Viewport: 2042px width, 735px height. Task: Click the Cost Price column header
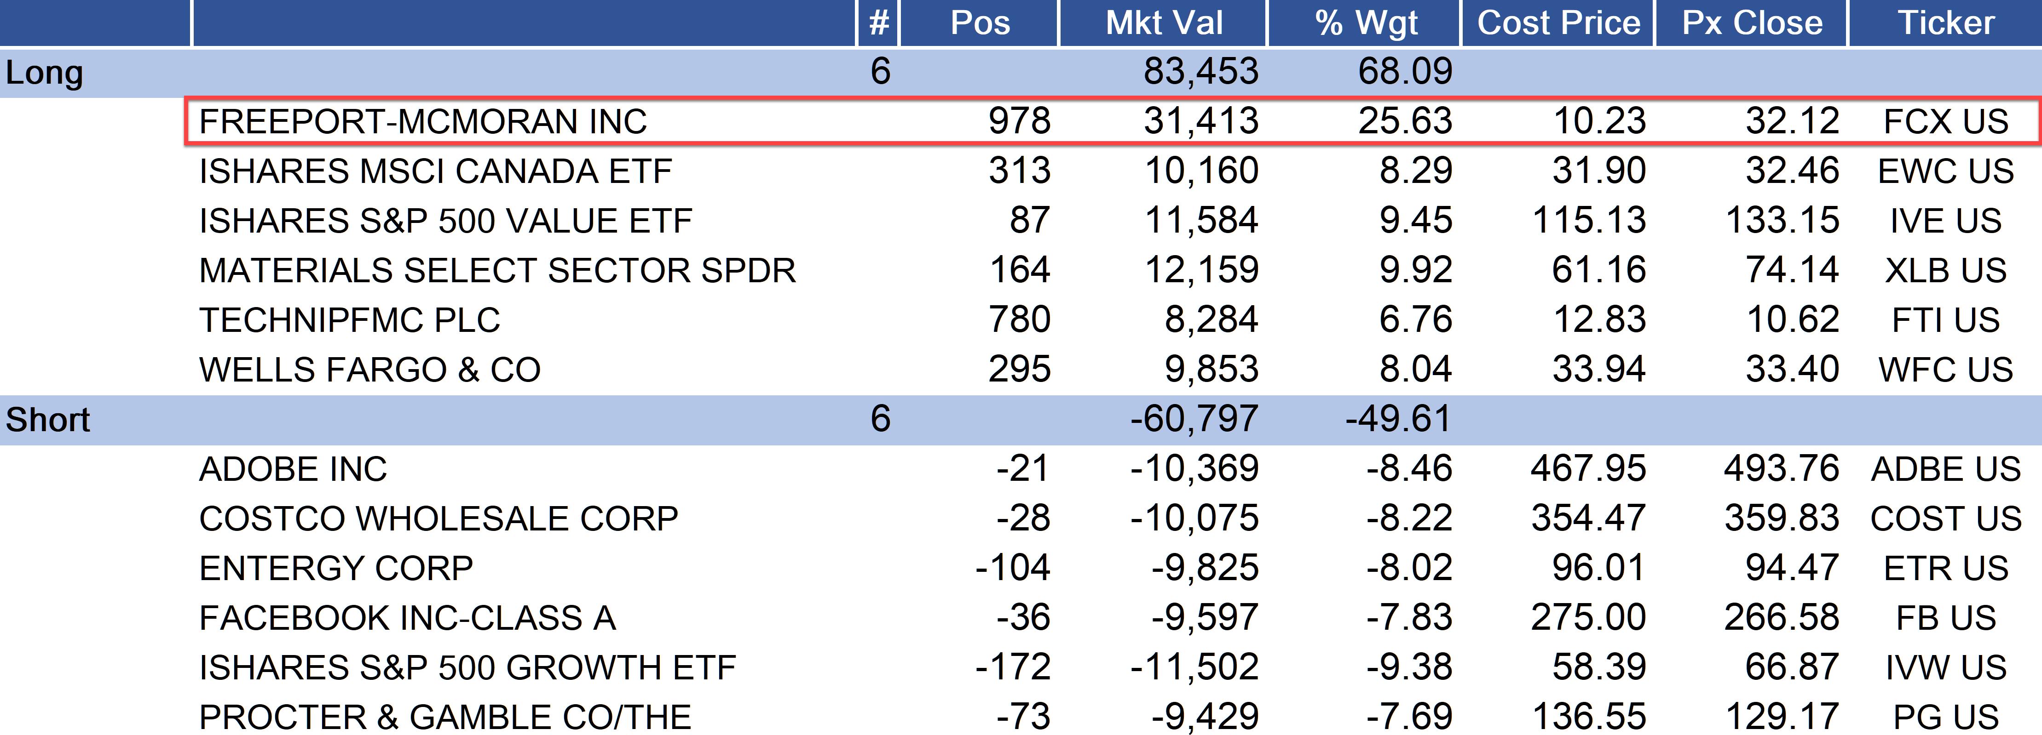pos(1558,23)
